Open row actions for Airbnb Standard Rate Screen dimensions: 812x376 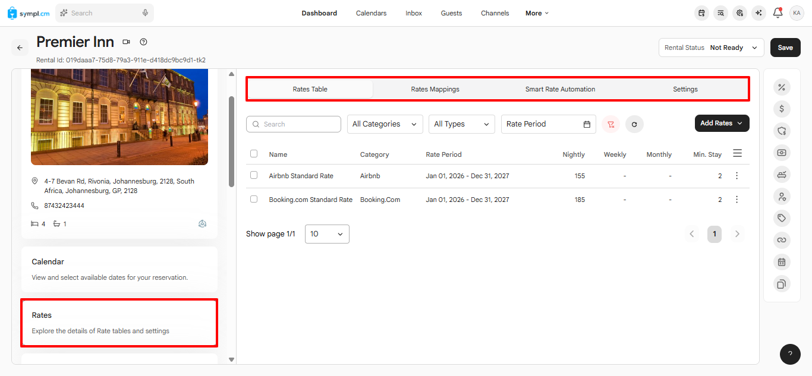[737, 176]
